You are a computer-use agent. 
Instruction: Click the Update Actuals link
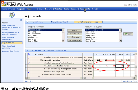pos(35,50)
